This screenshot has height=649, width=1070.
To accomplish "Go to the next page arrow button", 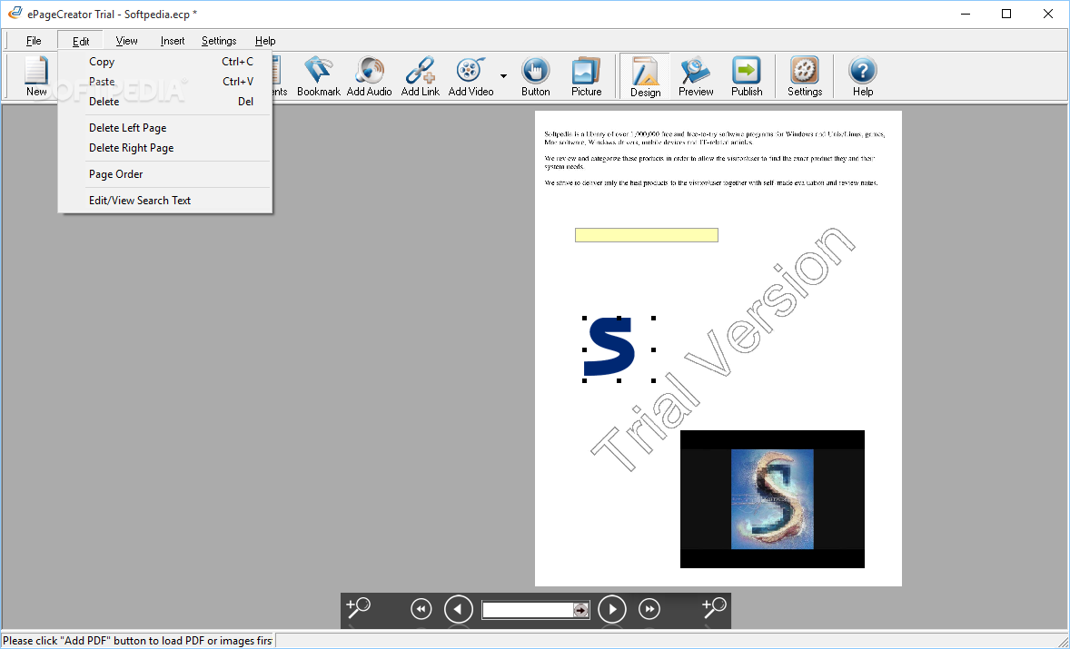I will click(x=612, y=609).
